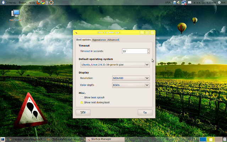Maximize the StartUp-Manager window

pyautogui.click(x=147, y=32)
